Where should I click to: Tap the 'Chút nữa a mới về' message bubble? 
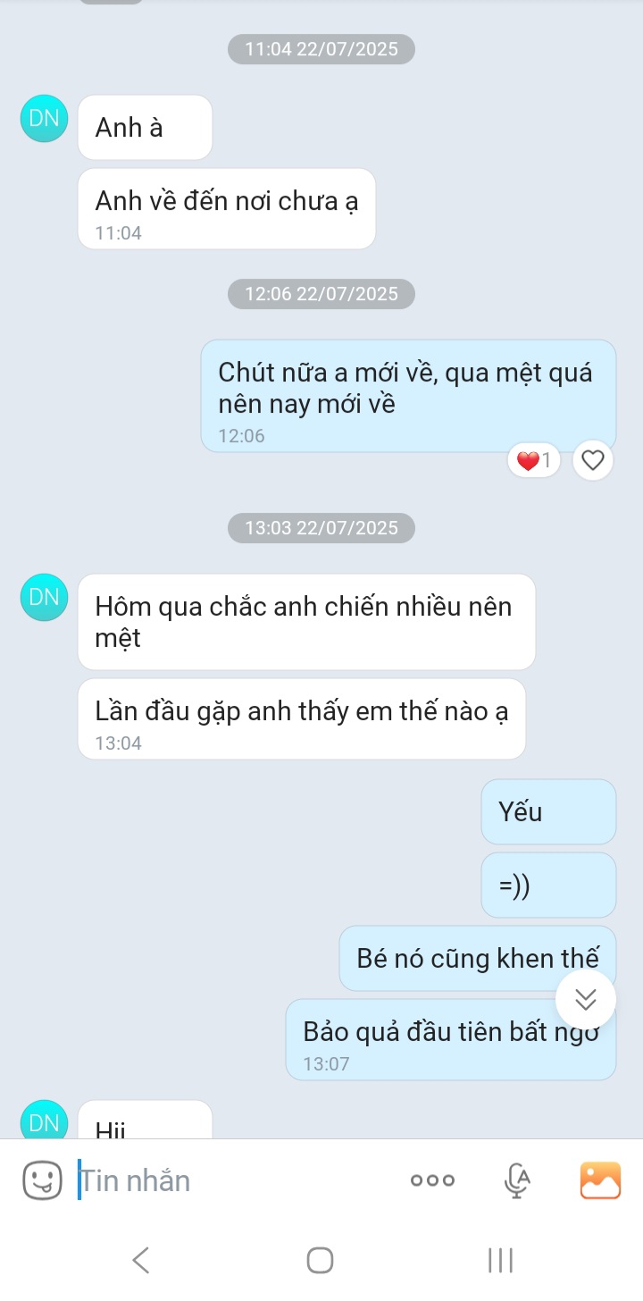pos(408,396)
